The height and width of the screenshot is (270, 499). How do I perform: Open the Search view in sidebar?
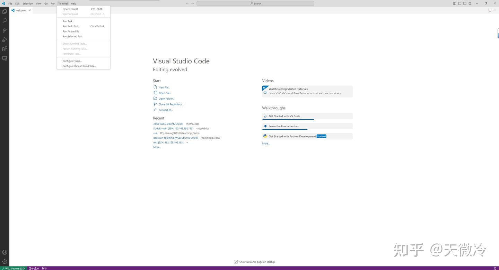coord(5,20)
